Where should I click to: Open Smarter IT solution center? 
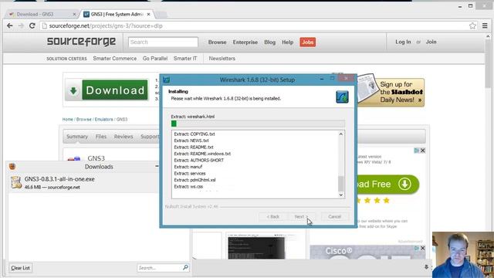pos(185,59)
